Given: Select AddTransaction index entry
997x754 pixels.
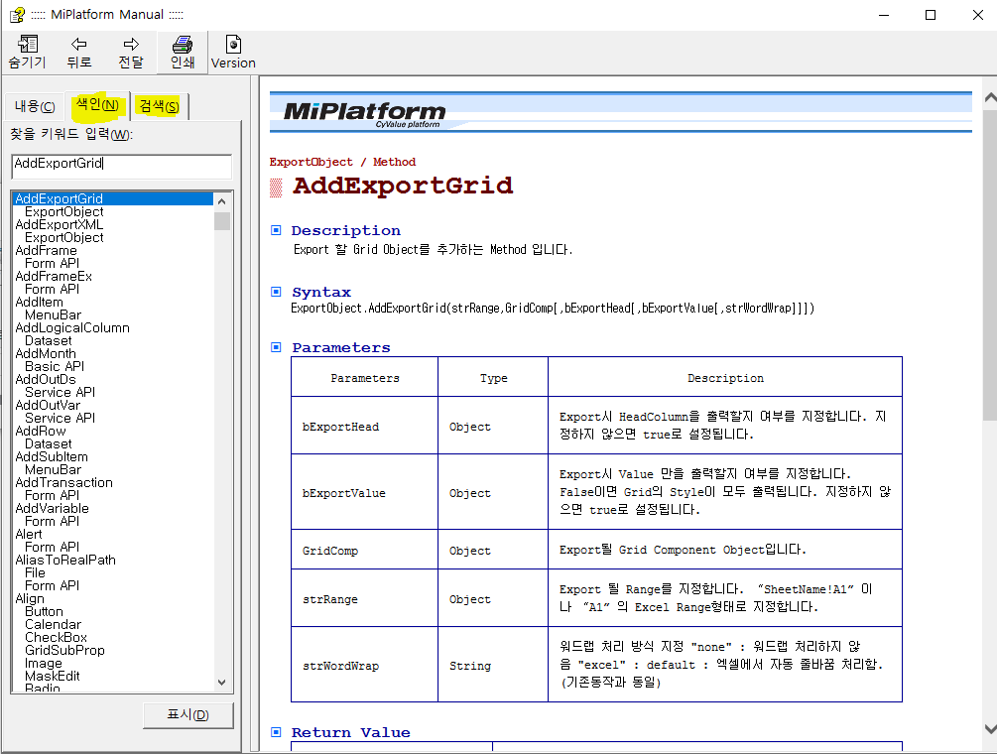Looking at the screenshot, I should [63, 482].
